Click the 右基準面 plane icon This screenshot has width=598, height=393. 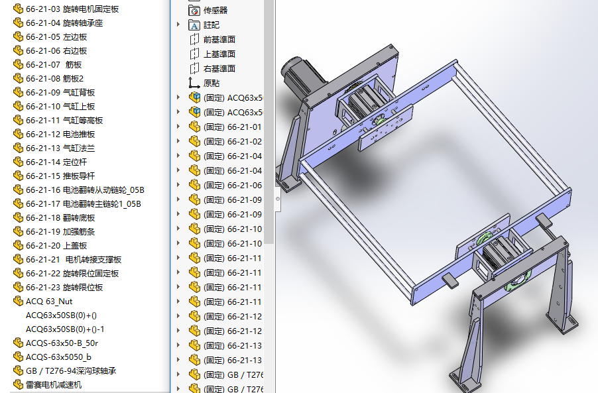[x=194, y=69]
